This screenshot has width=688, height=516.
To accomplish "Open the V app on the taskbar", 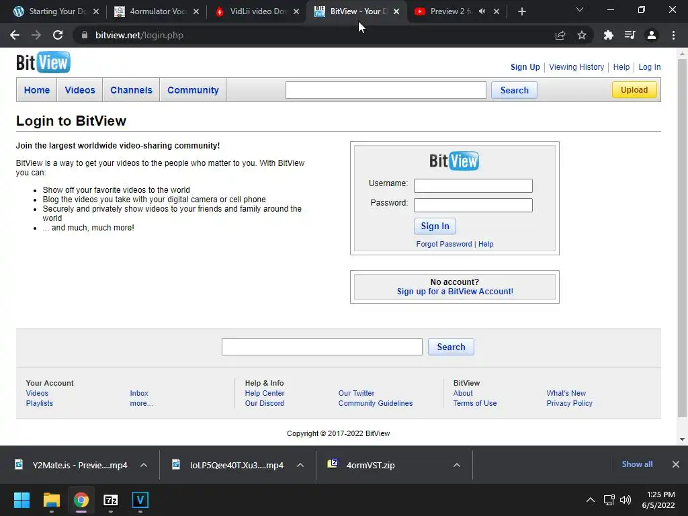I will pyautogui.click(x=140, y=500).
